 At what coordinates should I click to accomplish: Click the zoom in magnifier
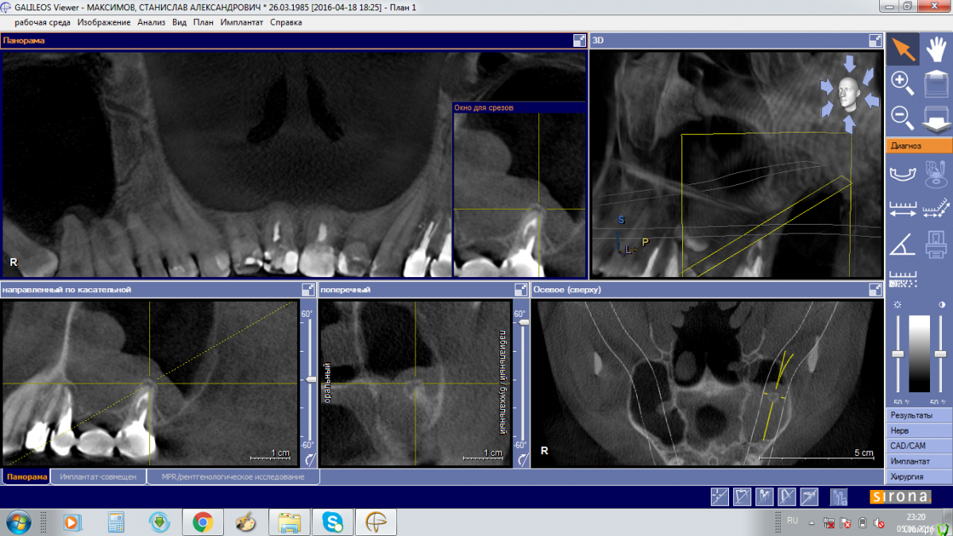coord(902,83)
